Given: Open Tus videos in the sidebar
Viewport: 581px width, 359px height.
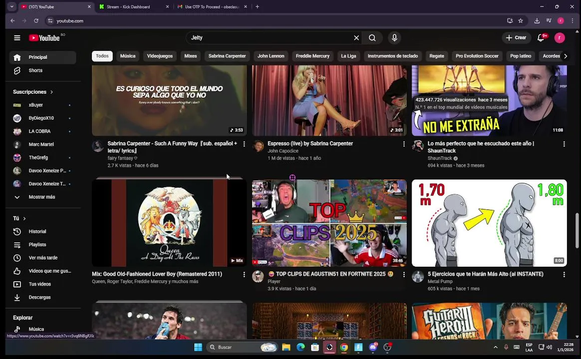Looking at the screenshot, I should (42, 284).
